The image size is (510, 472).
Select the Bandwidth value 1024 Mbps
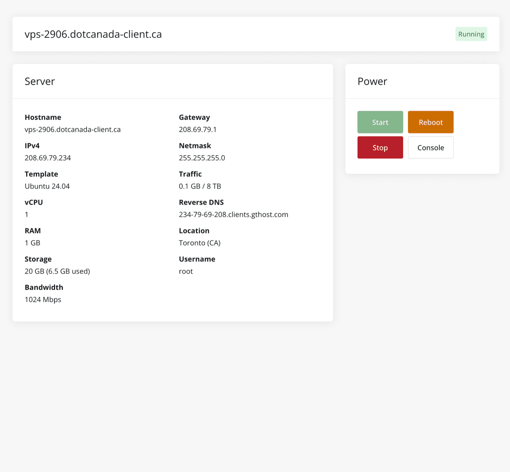pos(43,300)
